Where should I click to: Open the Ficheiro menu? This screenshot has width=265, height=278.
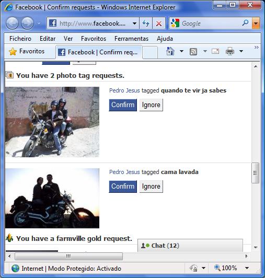20,39
